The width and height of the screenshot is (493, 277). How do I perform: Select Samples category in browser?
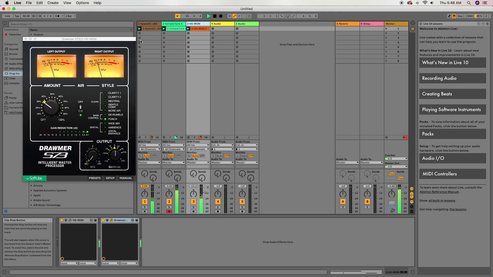[x=14, y=83]
